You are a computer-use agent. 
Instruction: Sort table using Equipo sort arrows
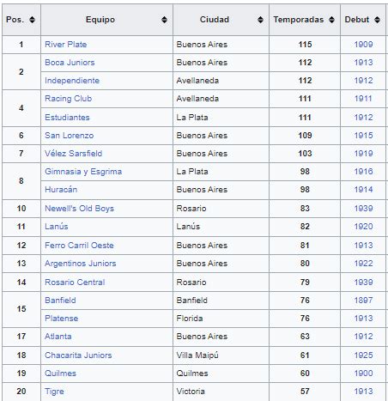click(164, 20)
